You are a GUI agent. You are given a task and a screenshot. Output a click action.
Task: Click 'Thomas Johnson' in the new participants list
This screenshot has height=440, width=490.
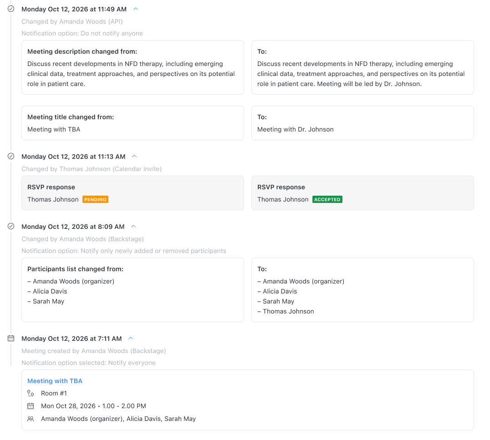288,311
